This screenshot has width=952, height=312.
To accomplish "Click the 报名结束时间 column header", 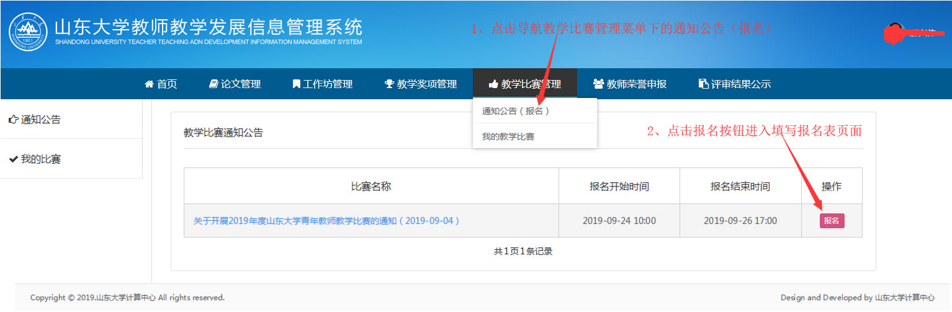I will 740,186.
